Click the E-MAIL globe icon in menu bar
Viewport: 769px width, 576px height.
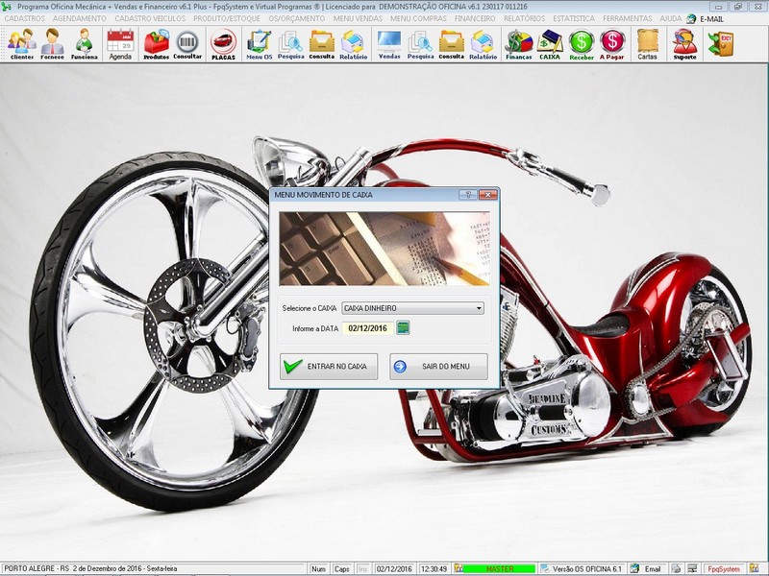[x=691, y=18]
